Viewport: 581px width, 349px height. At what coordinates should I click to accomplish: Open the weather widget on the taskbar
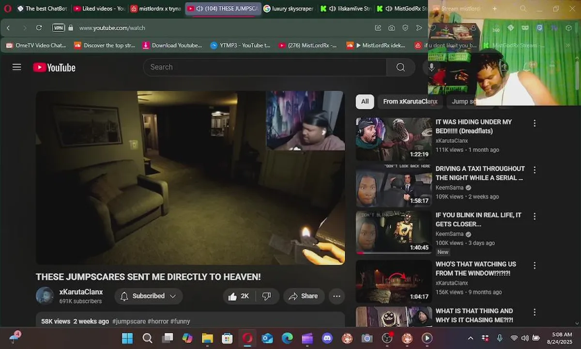click(x=15, y=337)
